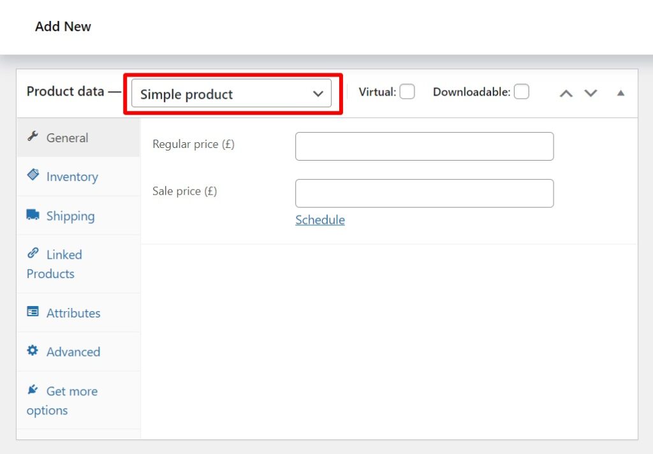Click the Linked Products chain link icon
The image size is (653, 454).
(x=34, y=253)
